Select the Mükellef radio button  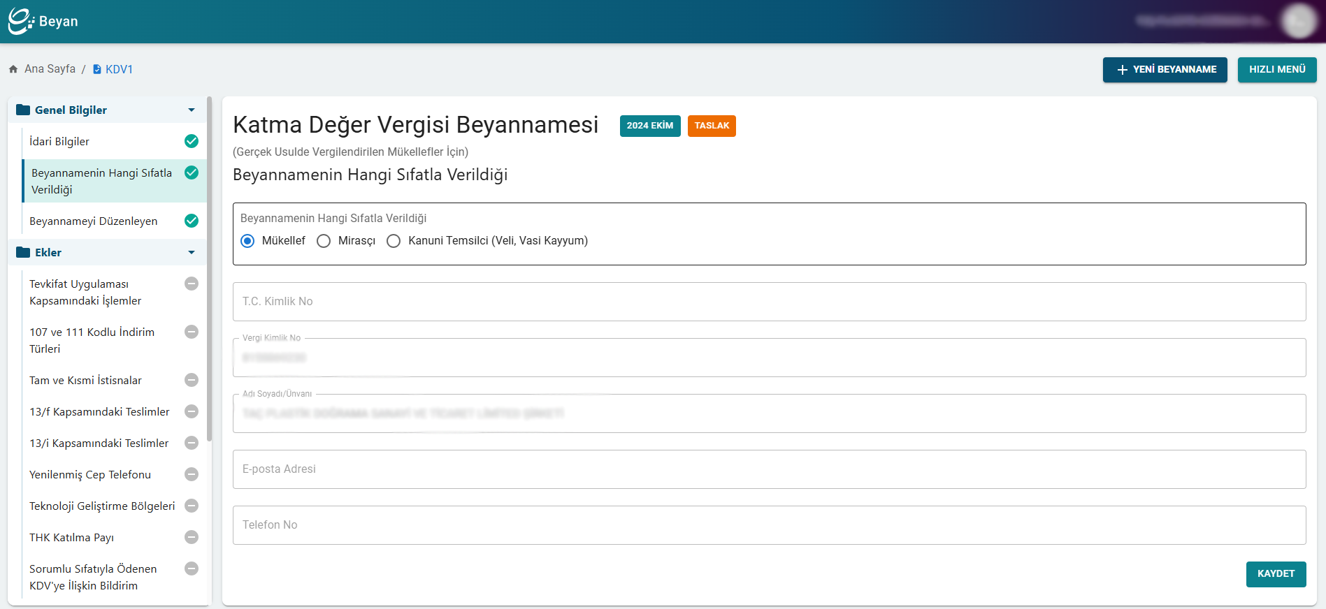247,241
